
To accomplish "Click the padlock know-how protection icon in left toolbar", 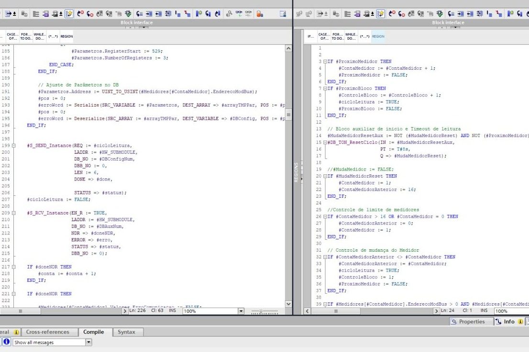I will pyautogui.click(x=259, y=14).
